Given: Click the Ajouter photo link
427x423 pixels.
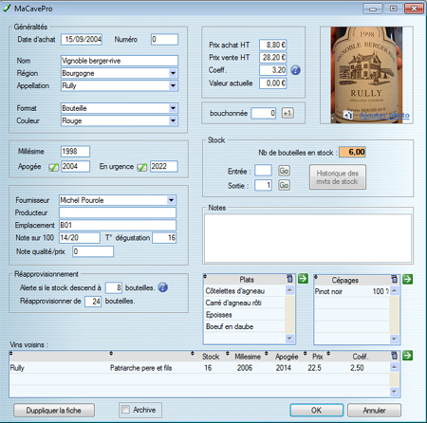Looking at the screenshot, I should (x=384, y=115).
